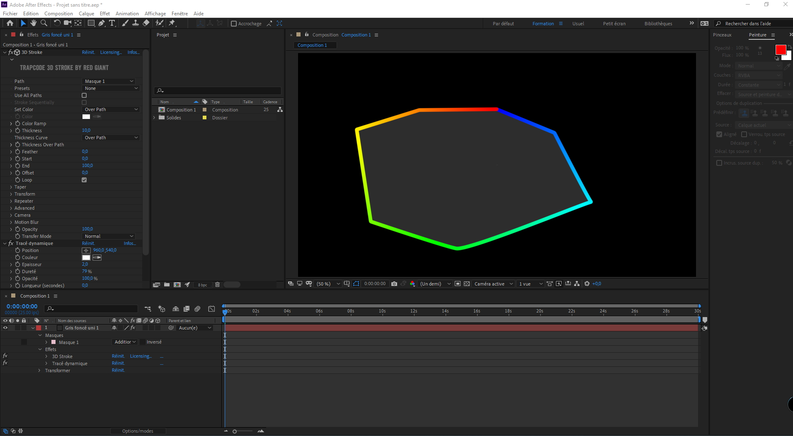Toggle the transparency grid in viewer
Image resolution: width=793 pixels, height=436 pixels.
467,284
